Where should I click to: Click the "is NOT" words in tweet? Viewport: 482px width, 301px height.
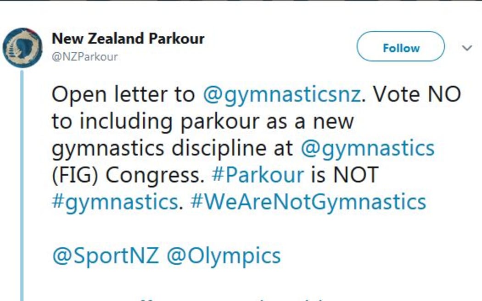(344, 175)
